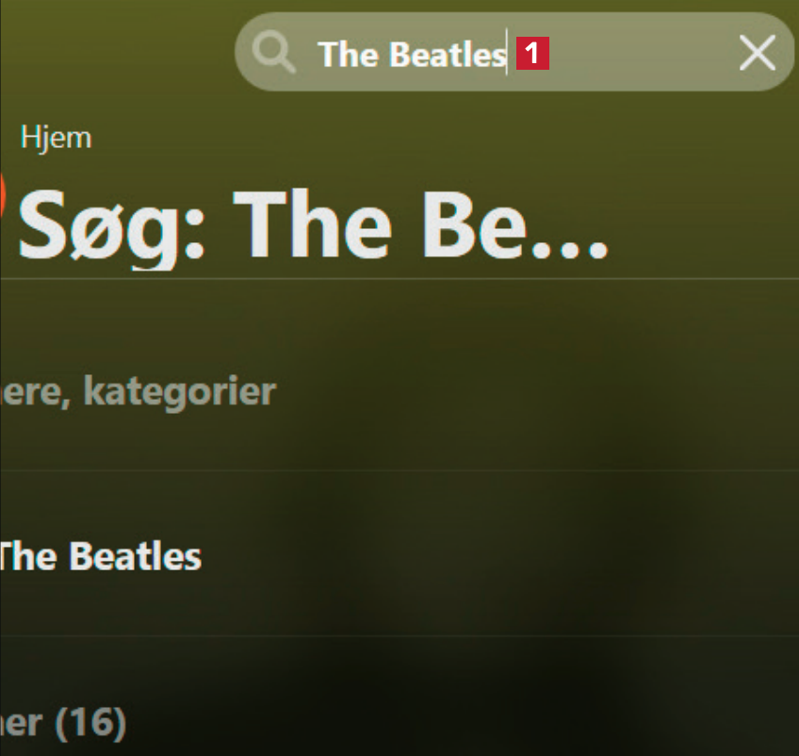Click the word "kategorier" in the heading
Viewport: 799px width, 756px height.
tap(179, 390)
